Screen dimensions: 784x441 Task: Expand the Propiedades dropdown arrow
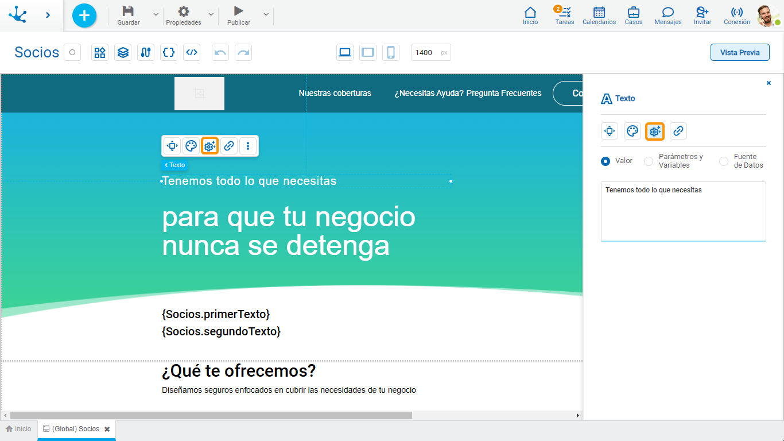pos(211,14)
